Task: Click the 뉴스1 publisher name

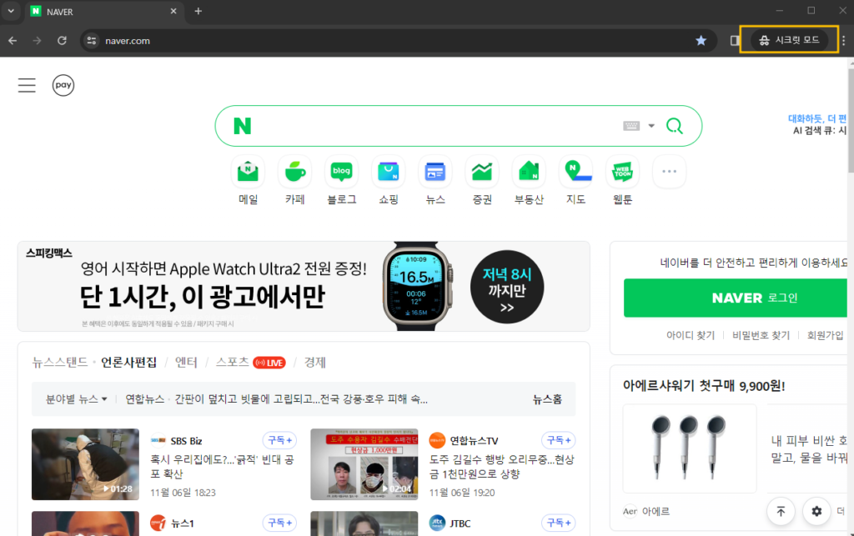Action: click(x=183, y=523)
